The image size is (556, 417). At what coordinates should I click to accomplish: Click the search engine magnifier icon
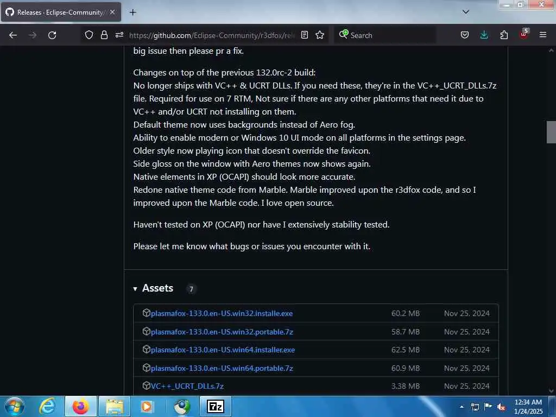pos(343,34)
